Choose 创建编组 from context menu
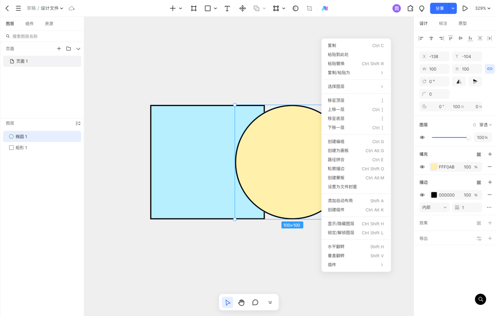The width and height of the screenshot is (497, 316). pyautogui.click(x=356, y=142)
